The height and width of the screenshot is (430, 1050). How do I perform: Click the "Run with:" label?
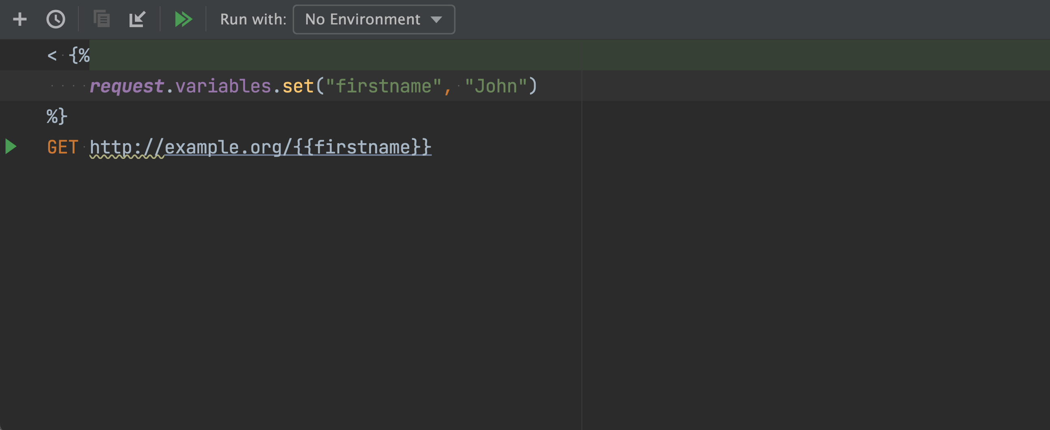(252, 19)
